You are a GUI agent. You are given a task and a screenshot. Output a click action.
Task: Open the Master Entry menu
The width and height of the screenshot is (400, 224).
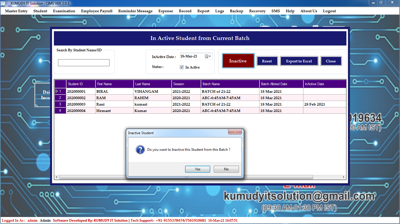[16, 11]
